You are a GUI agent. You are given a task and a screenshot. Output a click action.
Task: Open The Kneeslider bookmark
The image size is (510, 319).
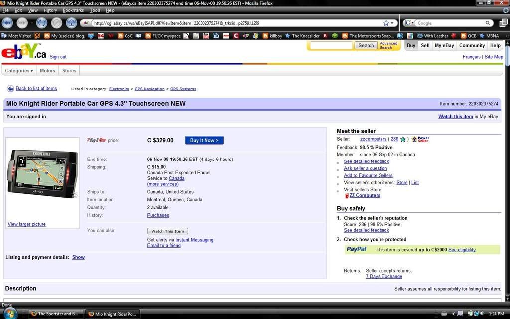point(302,36)
